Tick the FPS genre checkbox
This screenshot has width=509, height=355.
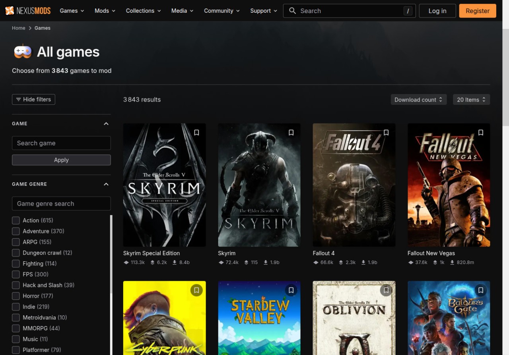coord(16,274)
